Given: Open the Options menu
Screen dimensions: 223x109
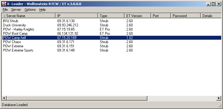Looking at the screenshot, I should click(x=30, y=10).
